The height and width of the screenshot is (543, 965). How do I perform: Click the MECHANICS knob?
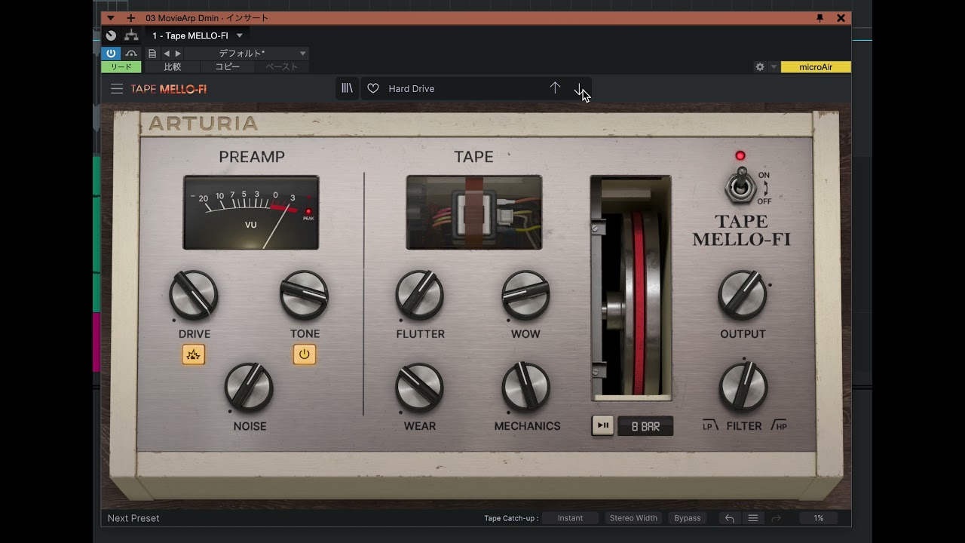tap(526, 387)
